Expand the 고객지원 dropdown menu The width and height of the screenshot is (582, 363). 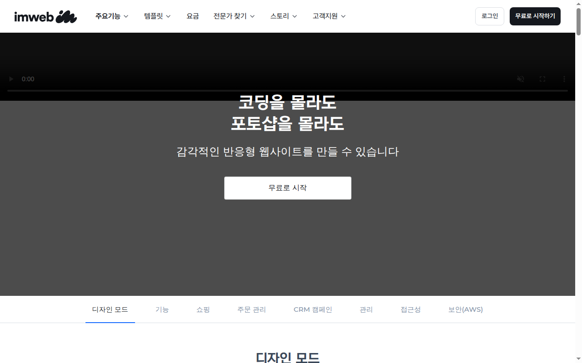329,16
